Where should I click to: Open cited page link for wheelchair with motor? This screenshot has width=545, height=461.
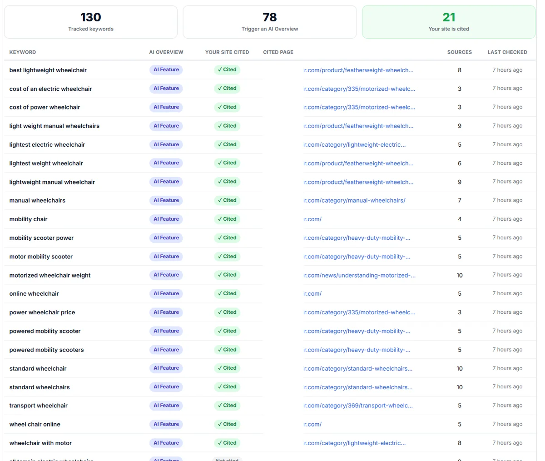(x=355, y=443)
